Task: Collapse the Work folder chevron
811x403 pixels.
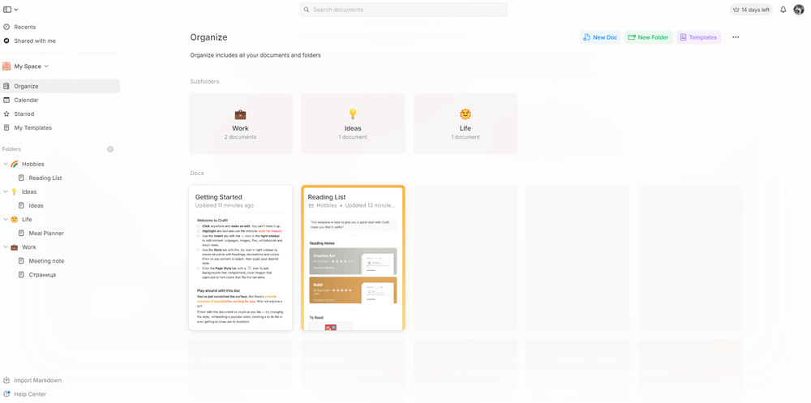Action: pos(6,247)
